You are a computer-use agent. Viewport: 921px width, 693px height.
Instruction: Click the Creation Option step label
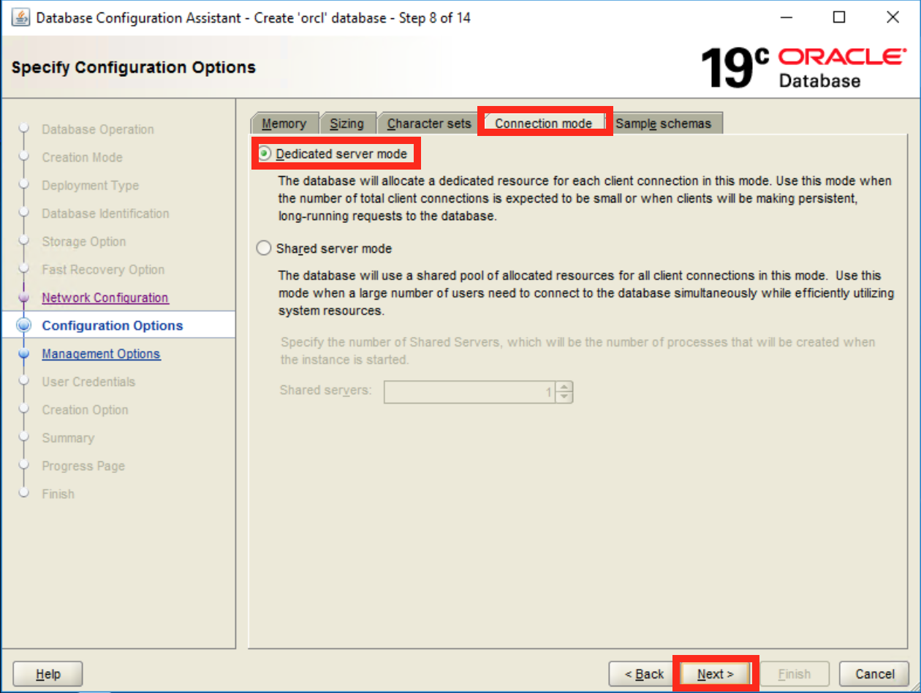tap(85, 409)
